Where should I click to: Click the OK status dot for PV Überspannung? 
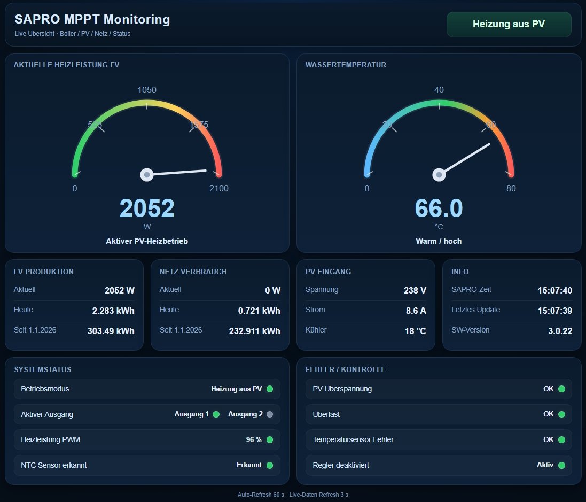561,389
